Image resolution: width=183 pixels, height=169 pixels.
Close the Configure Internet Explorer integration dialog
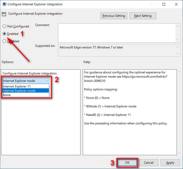point(176,4)
